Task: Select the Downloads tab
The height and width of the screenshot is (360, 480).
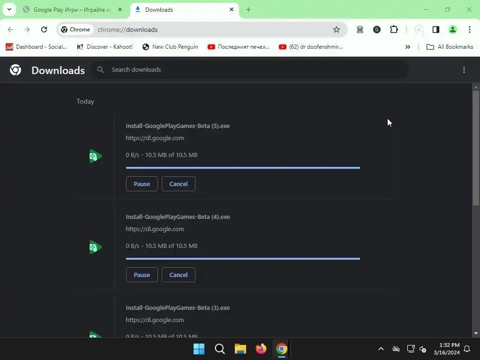Action: tap(184, 10)
